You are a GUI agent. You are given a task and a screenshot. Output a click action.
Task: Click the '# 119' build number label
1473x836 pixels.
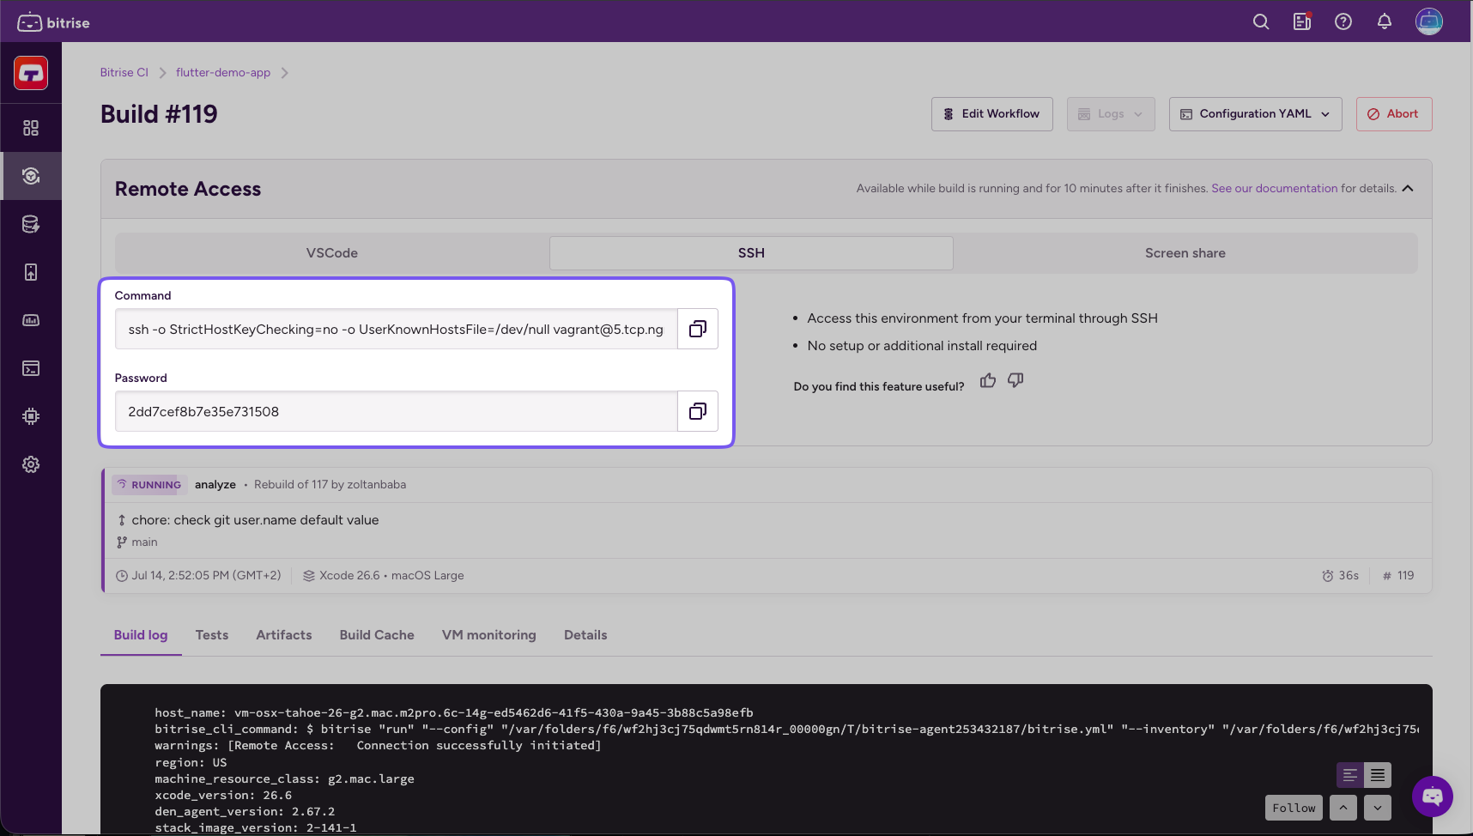(1398, 576)
